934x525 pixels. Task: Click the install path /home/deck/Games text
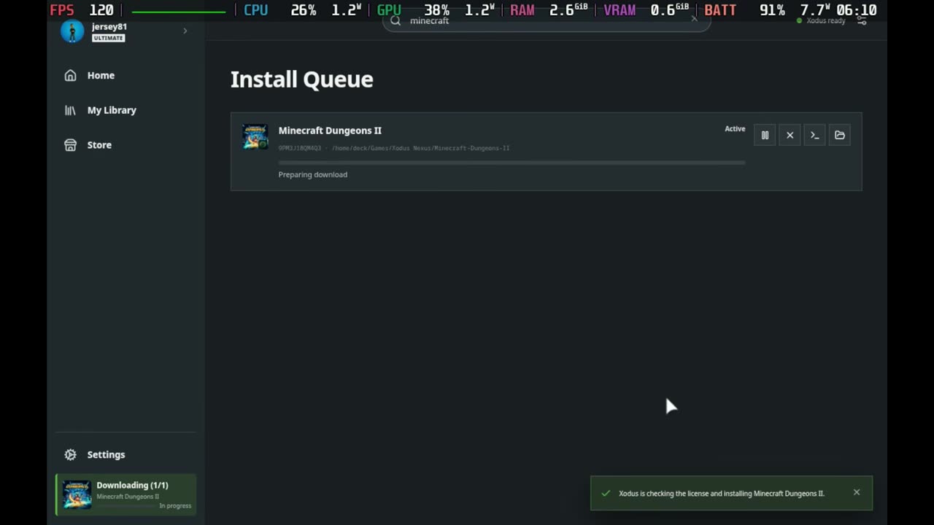point(420,148)
